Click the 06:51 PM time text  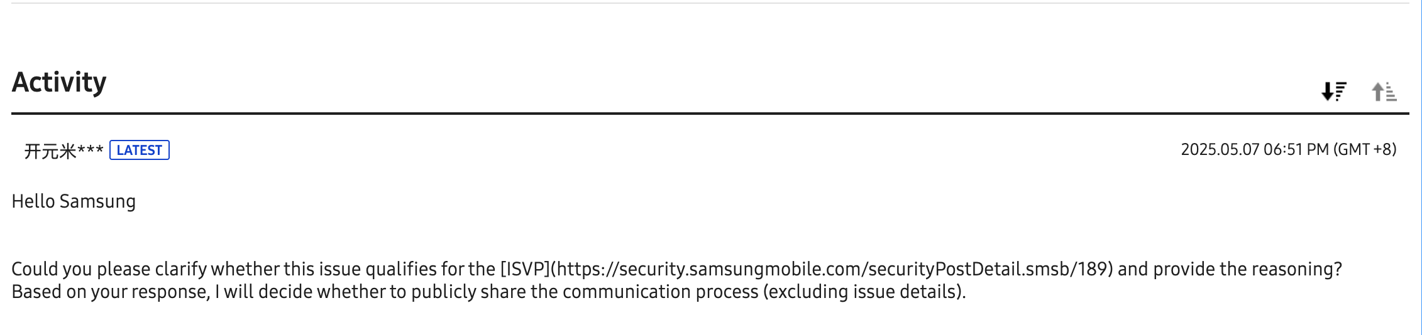1296,149
